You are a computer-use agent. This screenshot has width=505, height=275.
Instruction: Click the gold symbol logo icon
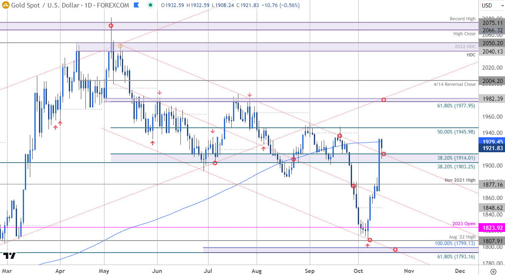pyautogui.click(x=6, y=6)
